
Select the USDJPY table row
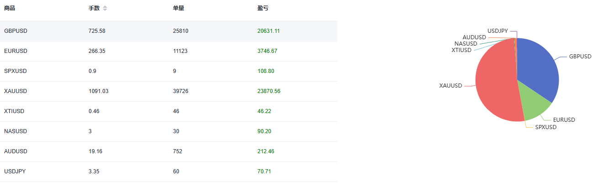(x=168, y=171)
